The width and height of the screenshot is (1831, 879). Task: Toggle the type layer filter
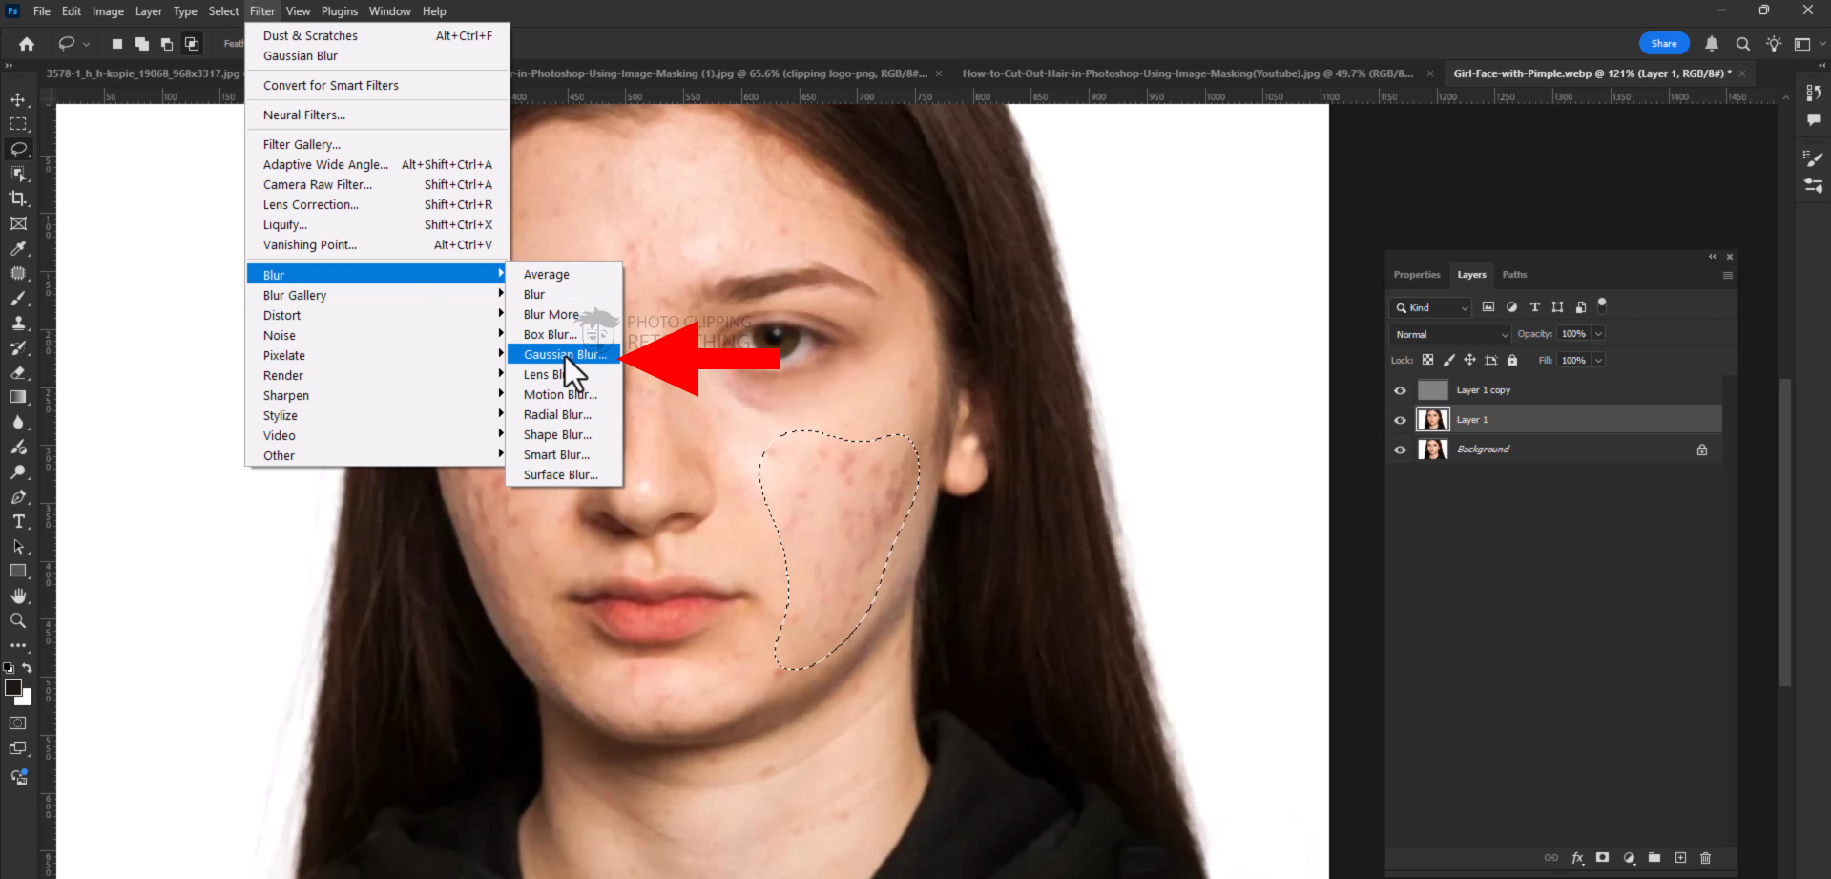click(x=1534, y=307)
